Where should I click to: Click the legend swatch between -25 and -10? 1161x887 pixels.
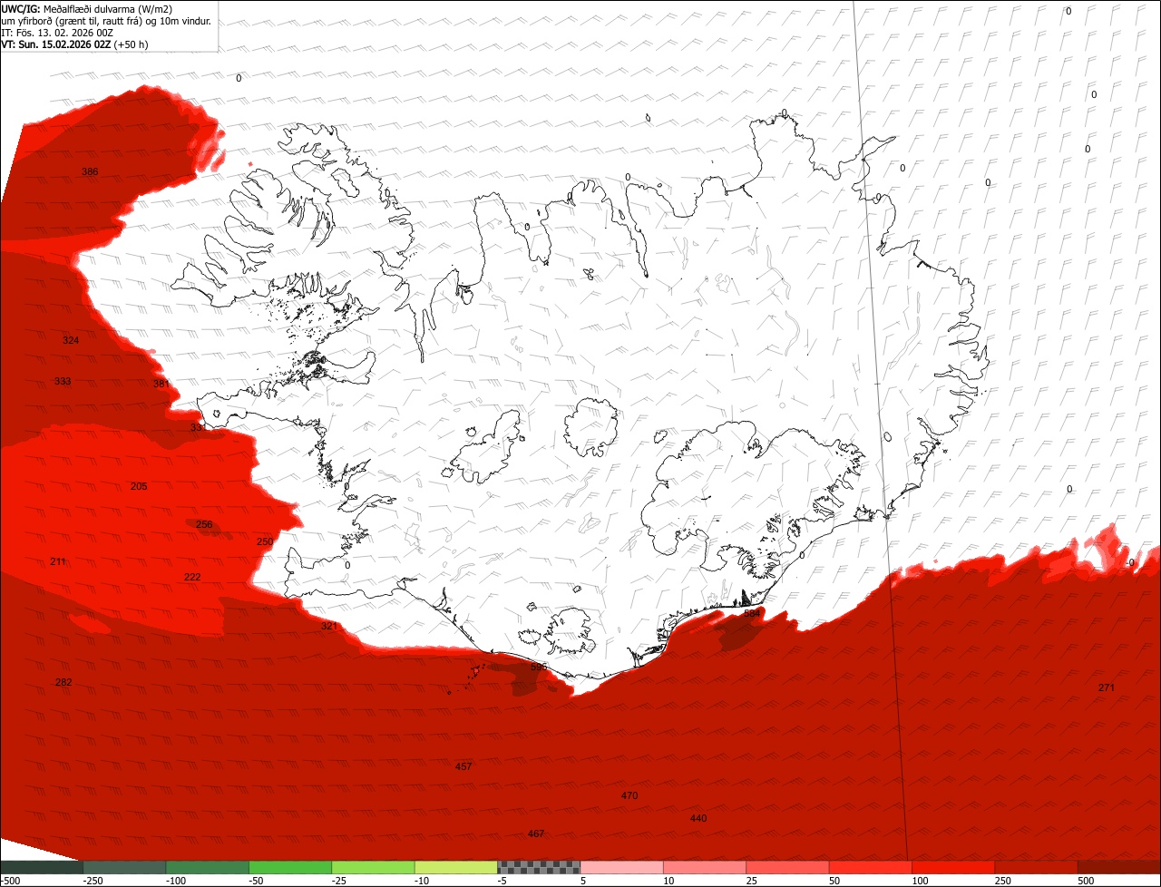coord(373,867)
